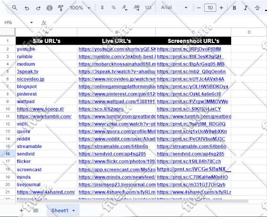Increase font size with plus button
The image size is (267, 217).
click(x=221, y=8)
